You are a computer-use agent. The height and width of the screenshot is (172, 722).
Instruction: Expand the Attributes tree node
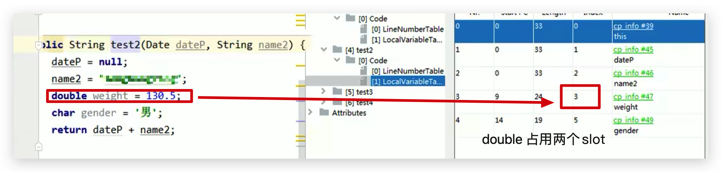311,112
